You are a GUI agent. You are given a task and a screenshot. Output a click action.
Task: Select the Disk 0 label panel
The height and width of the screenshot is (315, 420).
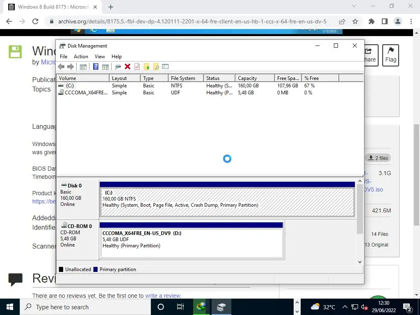pos(78,199)
